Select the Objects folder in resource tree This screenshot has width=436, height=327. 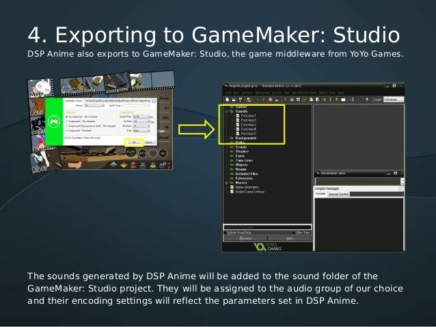coord(242,165)
